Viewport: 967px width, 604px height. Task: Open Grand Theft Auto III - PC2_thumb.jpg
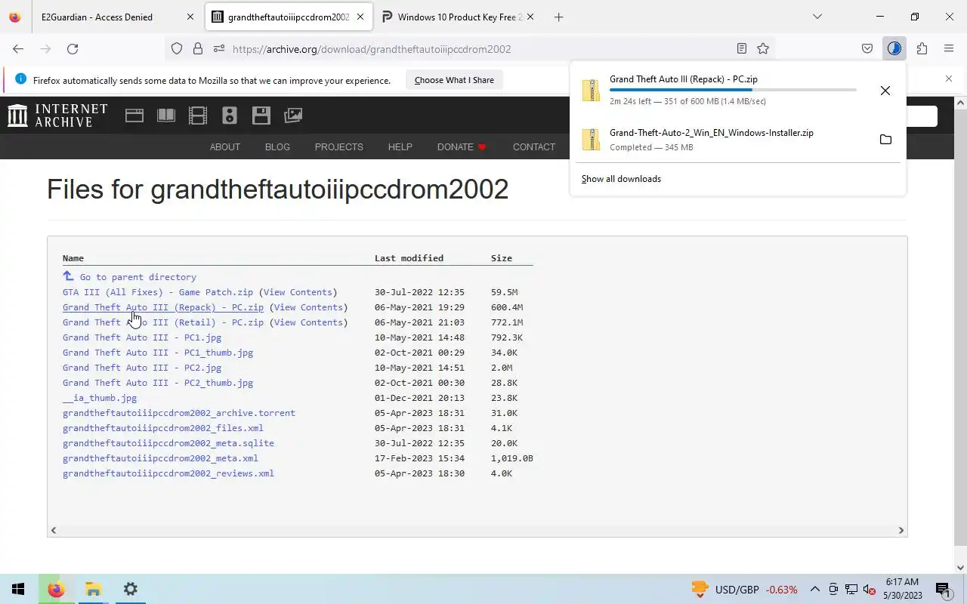158,383
